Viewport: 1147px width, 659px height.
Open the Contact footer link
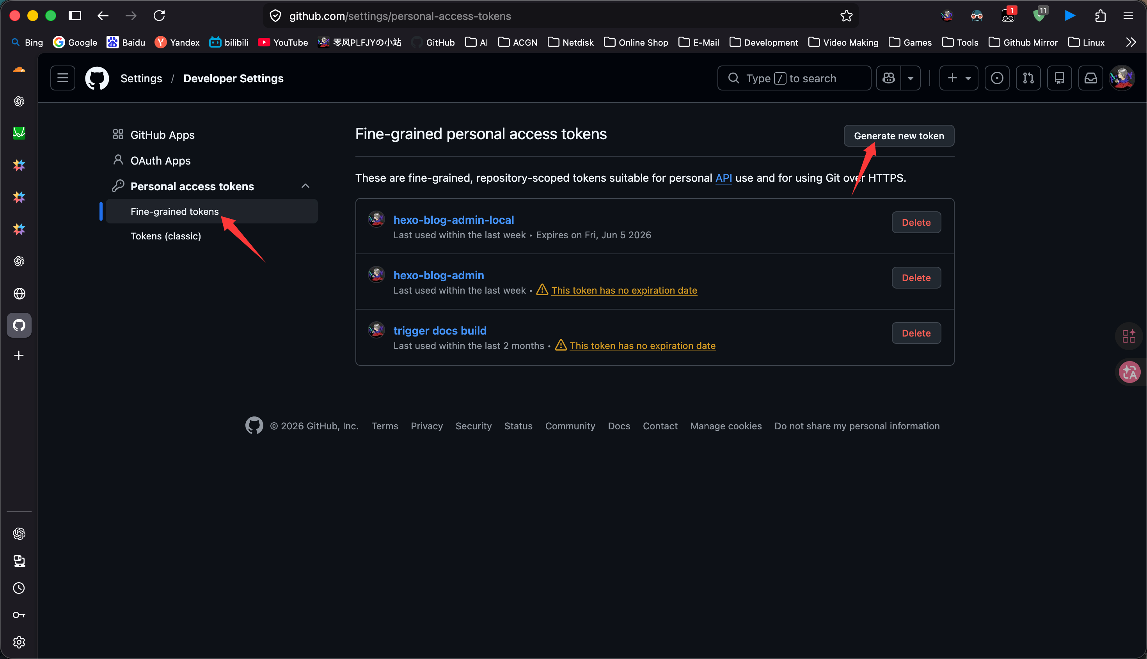tap(660, 426)
